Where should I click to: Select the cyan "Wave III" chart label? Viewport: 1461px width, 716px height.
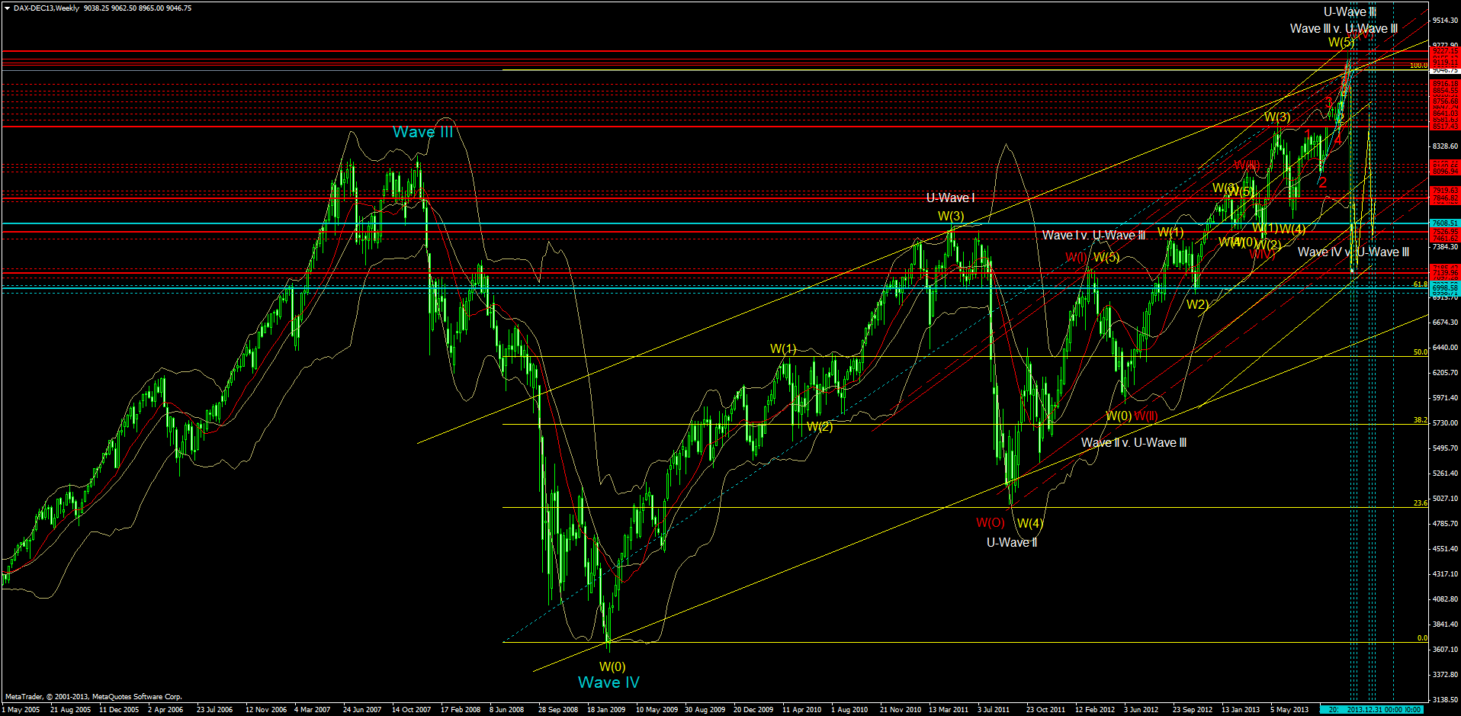pos(422,131)
